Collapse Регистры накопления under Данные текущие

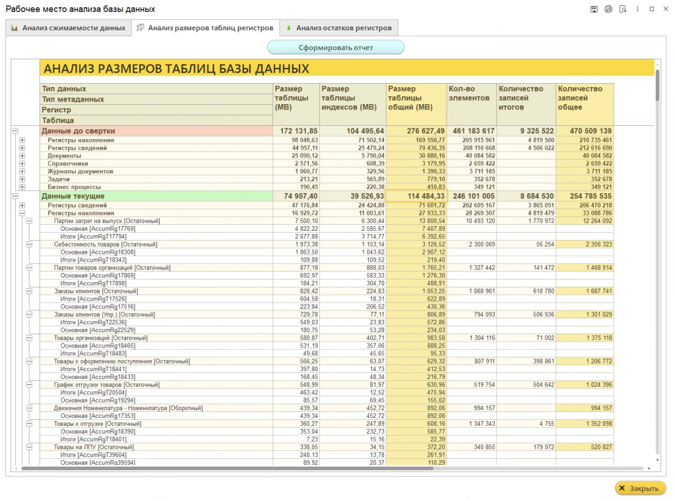point(22,213)
